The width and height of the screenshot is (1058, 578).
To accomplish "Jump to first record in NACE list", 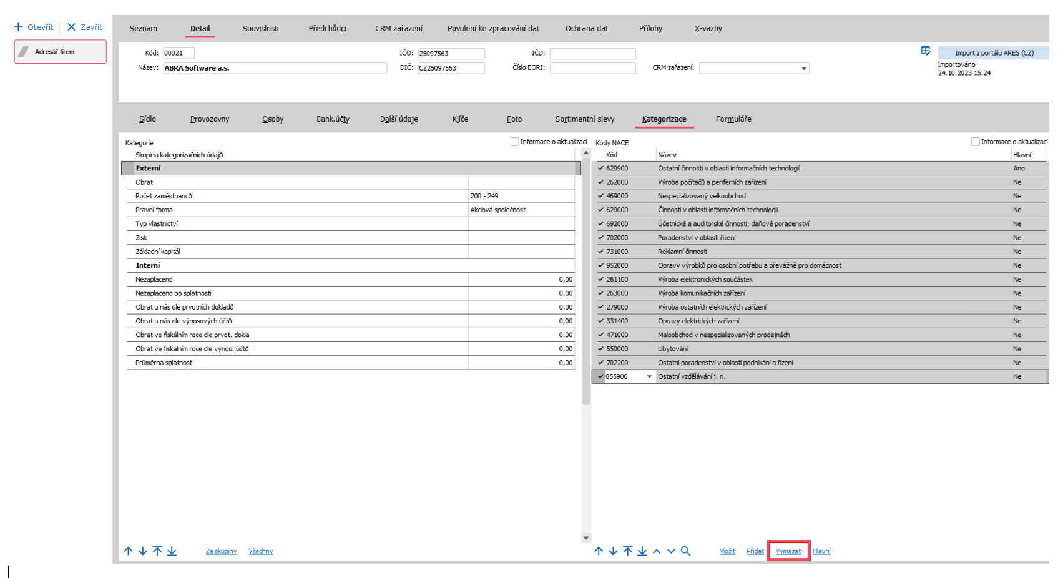I will 627,551.
